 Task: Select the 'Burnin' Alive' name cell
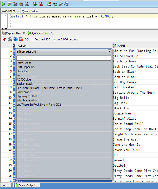[x=135, y=119]
